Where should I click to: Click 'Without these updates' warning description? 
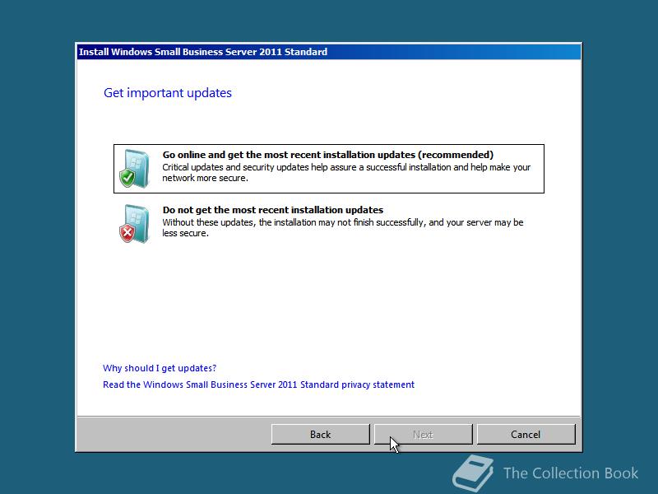coord(343,228)
